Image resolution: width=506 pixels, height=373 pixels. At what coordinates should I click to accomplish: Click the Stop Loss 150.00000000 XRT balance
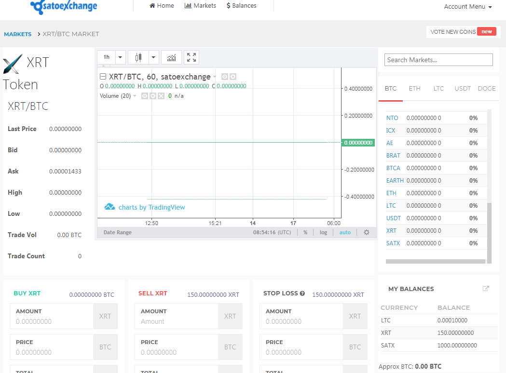click(338, 294)
